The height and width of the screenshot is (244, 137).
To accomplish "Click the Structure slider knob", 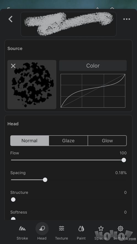I will (x=13, y=200).
